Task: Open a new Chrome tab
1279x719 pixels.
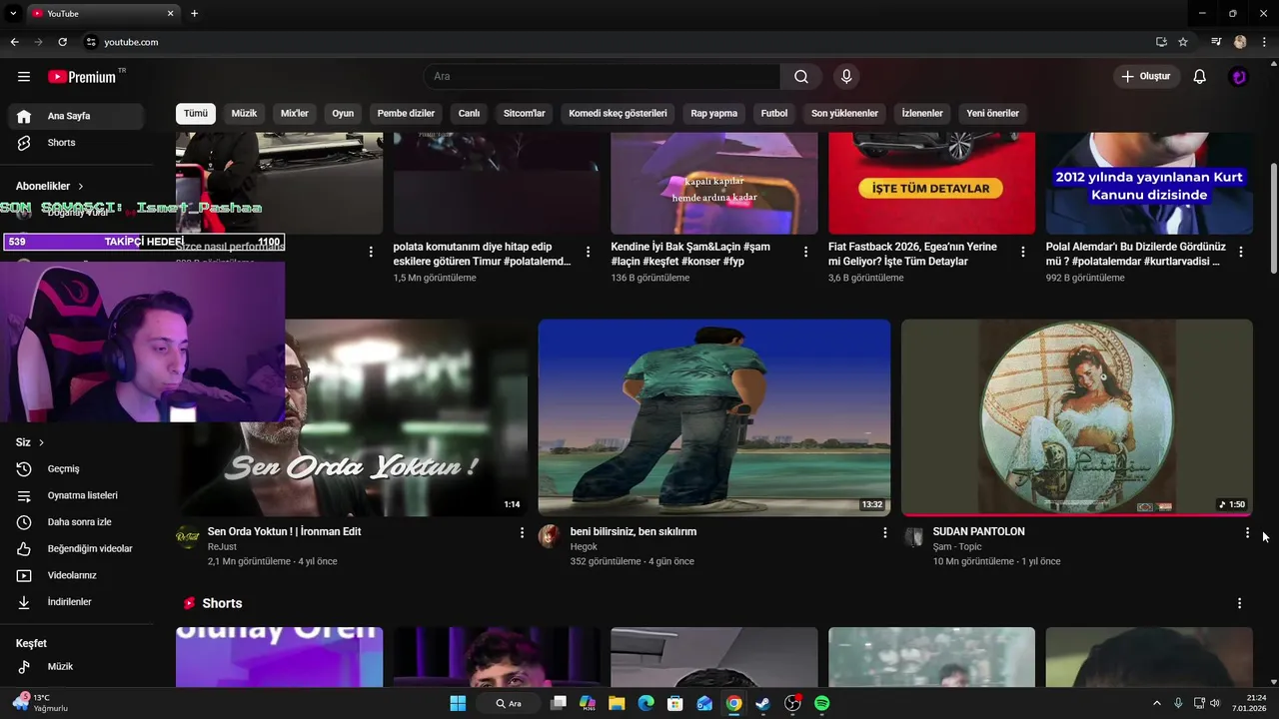Action: [x=195, y=14]
